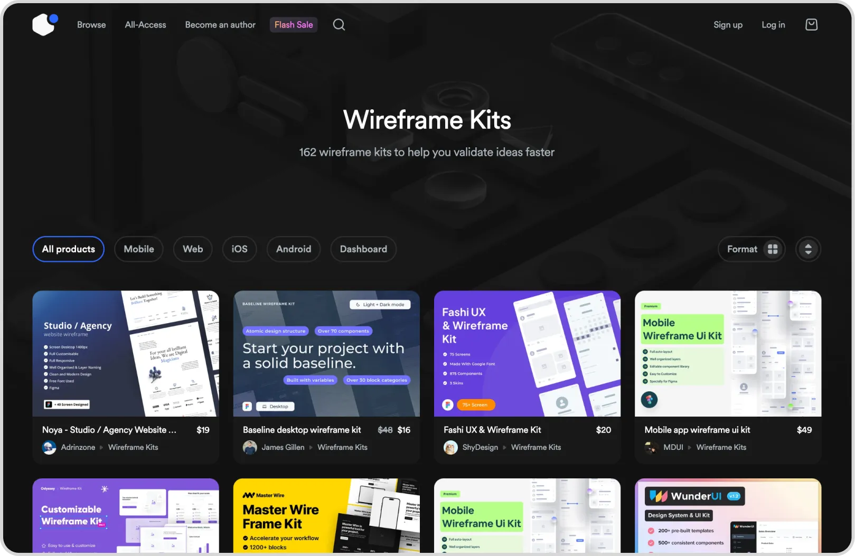The image size is (855, 556).
Task: Click James Gillen author avatar
Action: (x=250, y=447)
